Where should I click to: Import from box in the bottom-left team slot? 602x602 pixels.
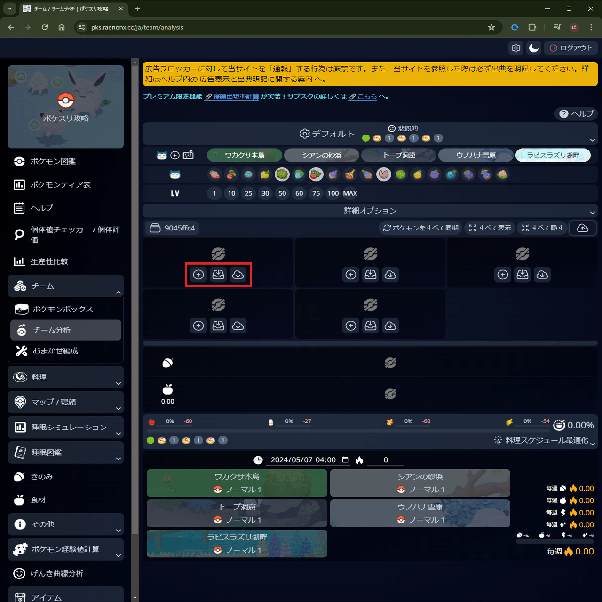218,325
